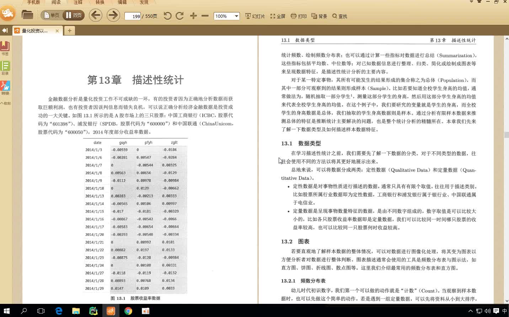Rotate page clockwise
The width and height of the screenshot is (509, 317).
pyautogui.click(x=180, y=16)
